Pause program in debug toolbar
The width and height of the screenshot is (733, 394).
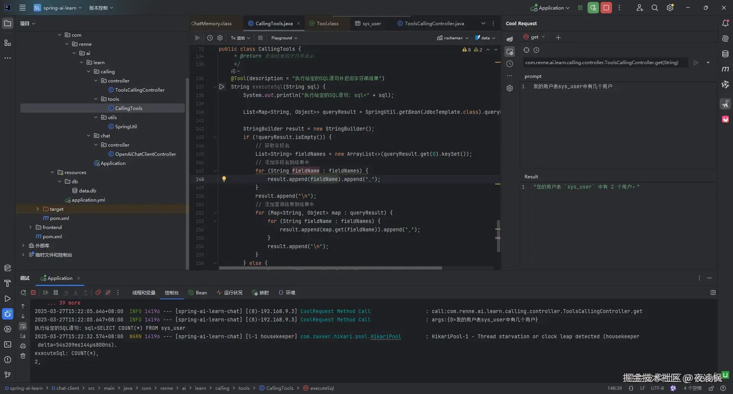56,292
